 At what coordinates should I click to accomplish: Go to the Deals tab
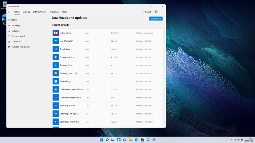[x=65, y=12]
